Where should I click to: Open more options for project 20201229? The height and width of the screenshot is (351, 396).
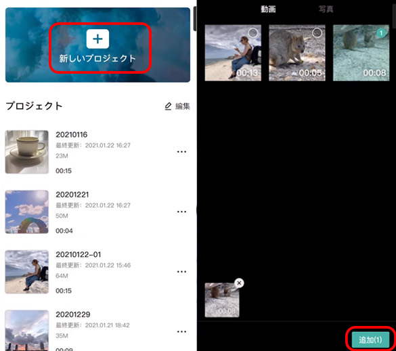tap(181, 331)
